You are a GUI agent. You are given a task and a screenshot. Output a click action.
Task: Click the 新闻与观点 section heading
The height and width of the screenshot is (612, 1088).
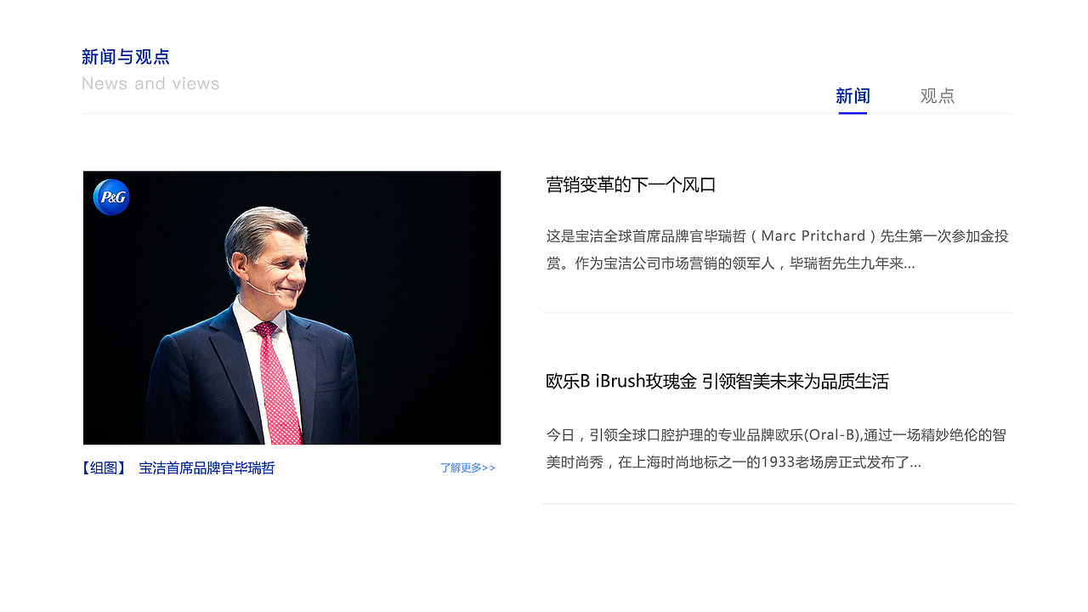coord(126,57)
